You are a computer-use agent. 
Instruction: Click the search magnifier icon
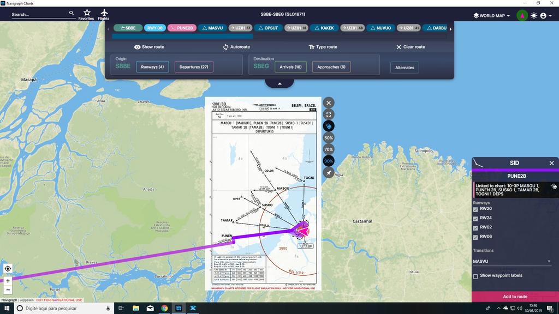(x=72, y=13)
